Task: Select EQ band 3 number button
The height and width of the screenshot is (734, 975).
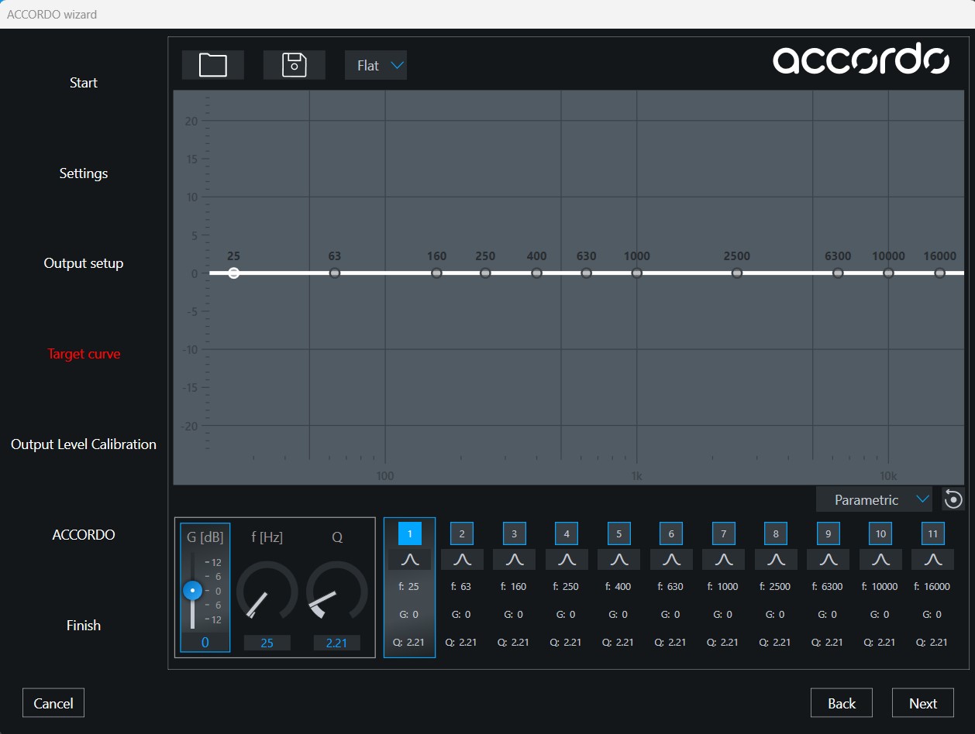Action: [x=515, y=533]
